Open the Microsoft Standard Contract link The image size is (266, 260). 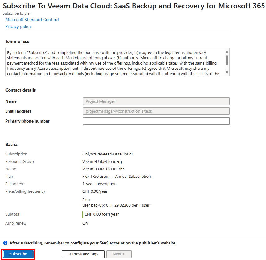(x=32, y=20)
